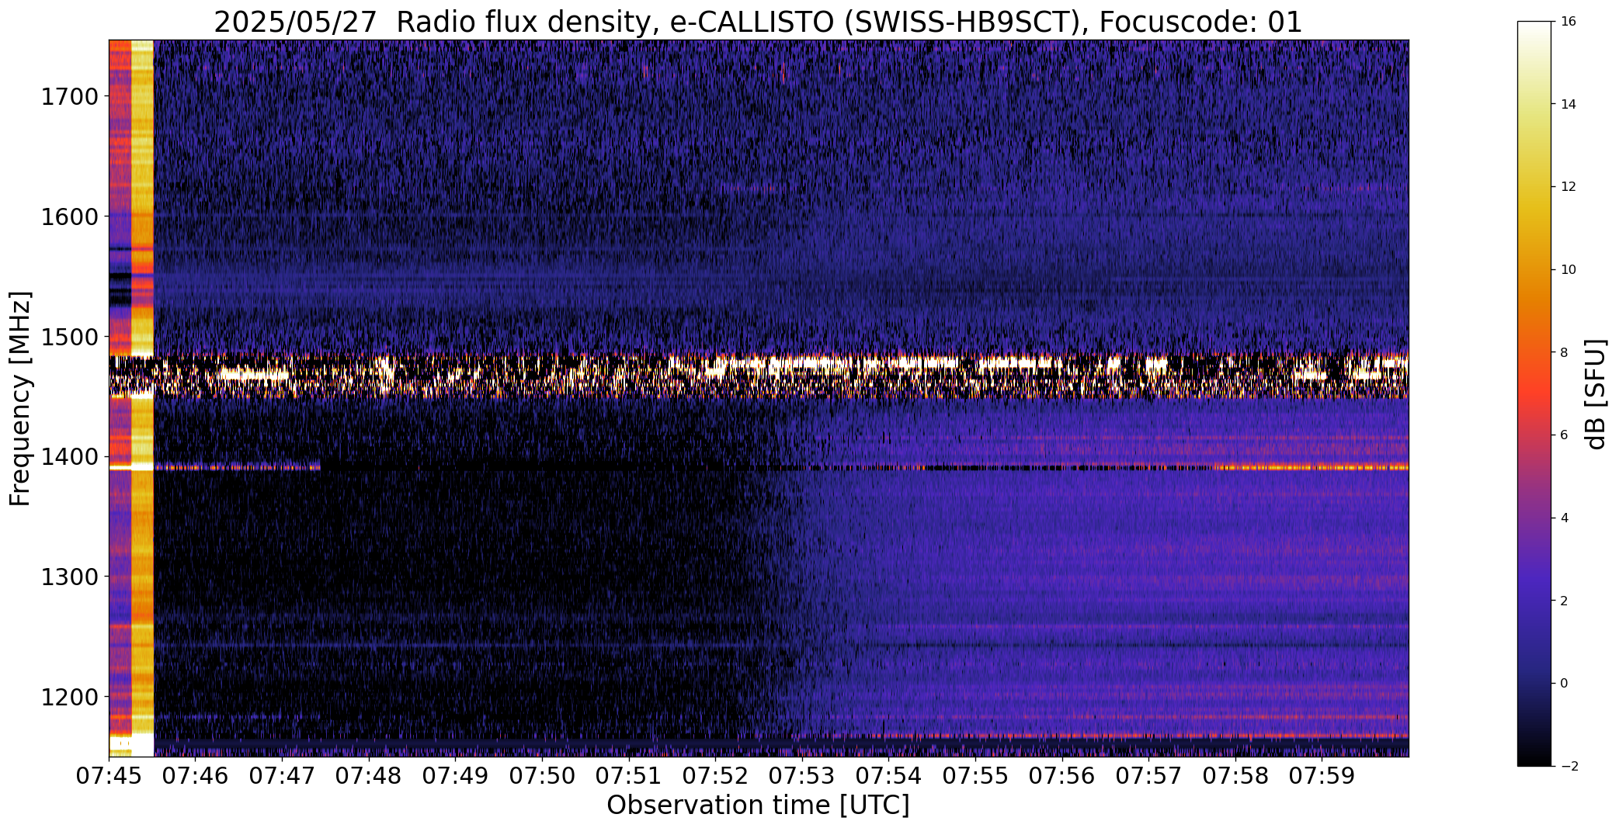The width and height of the screenshot is (1619, 828).
Task: Click the 07:56 time tick label
Action: [1061, 775]
